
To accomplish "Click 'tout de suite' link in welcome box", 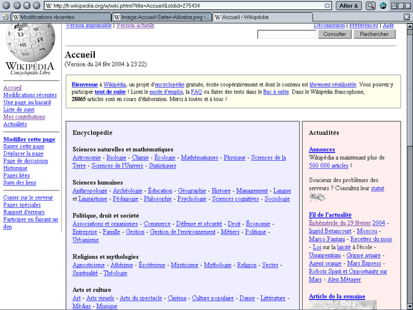I will pyautogui.click(x=110, y=92).
